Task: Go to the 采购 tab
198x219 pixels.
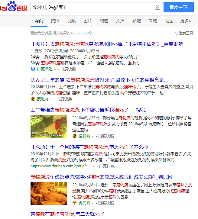Action: click(x=153, y=21)
